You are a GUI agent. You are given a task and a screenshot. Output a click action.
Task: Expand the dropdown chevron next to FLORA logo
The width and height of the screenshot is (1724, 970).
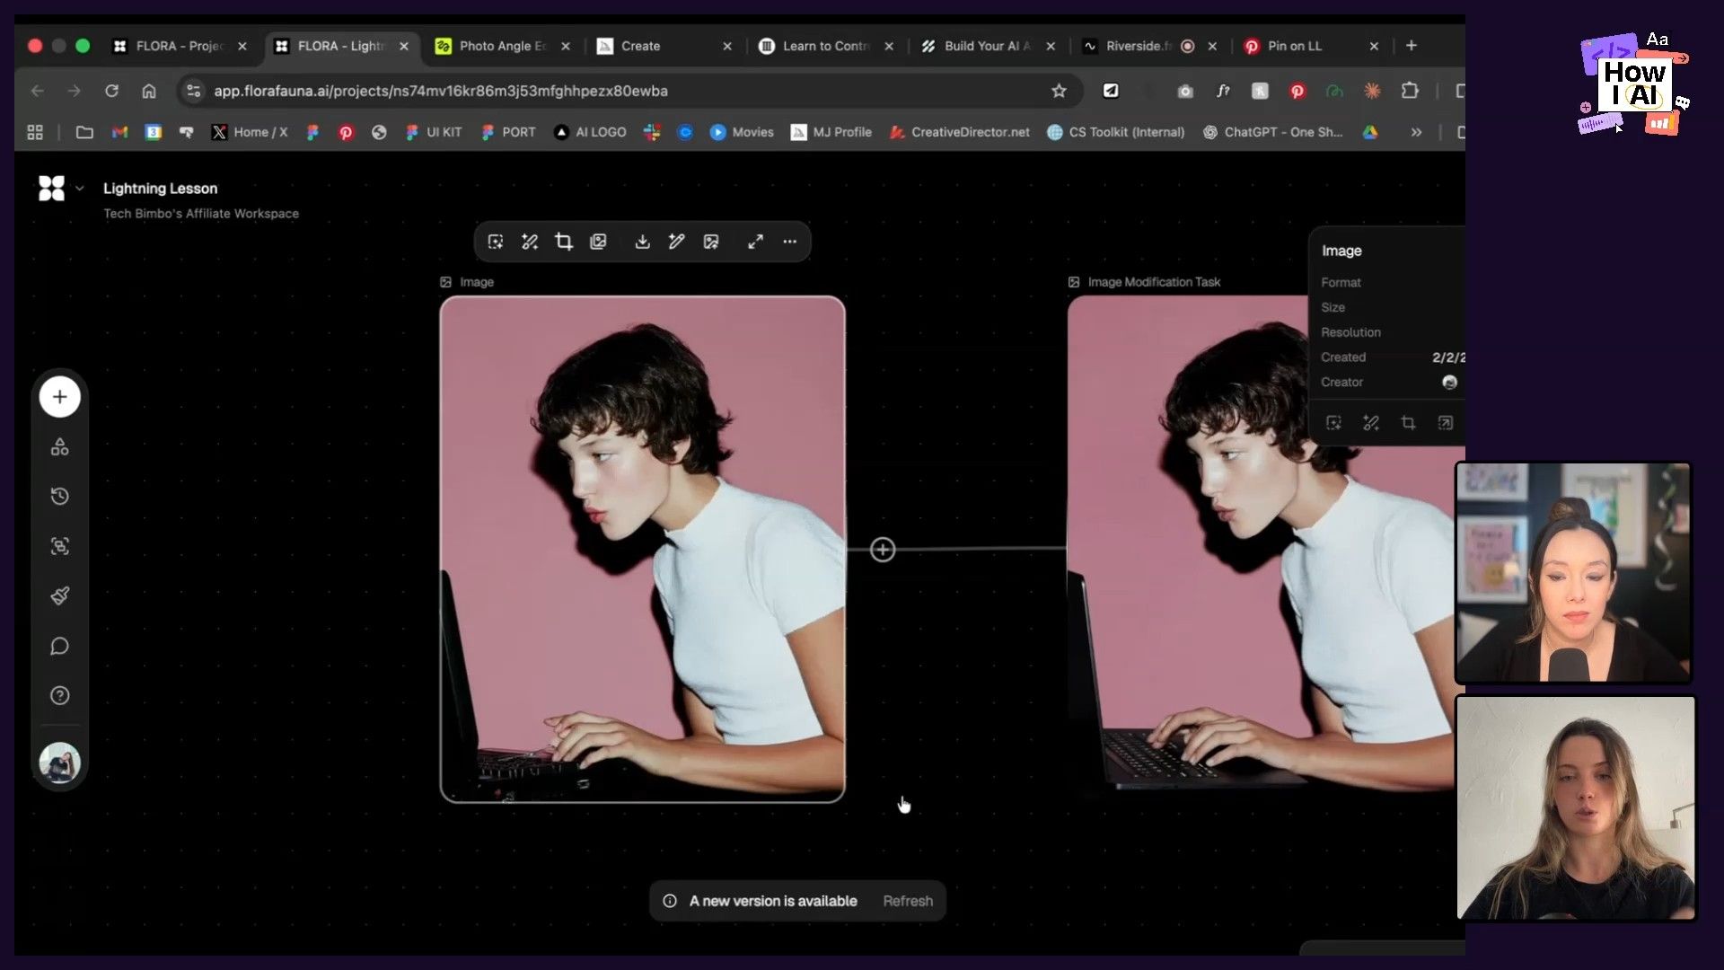coord(80,189)
